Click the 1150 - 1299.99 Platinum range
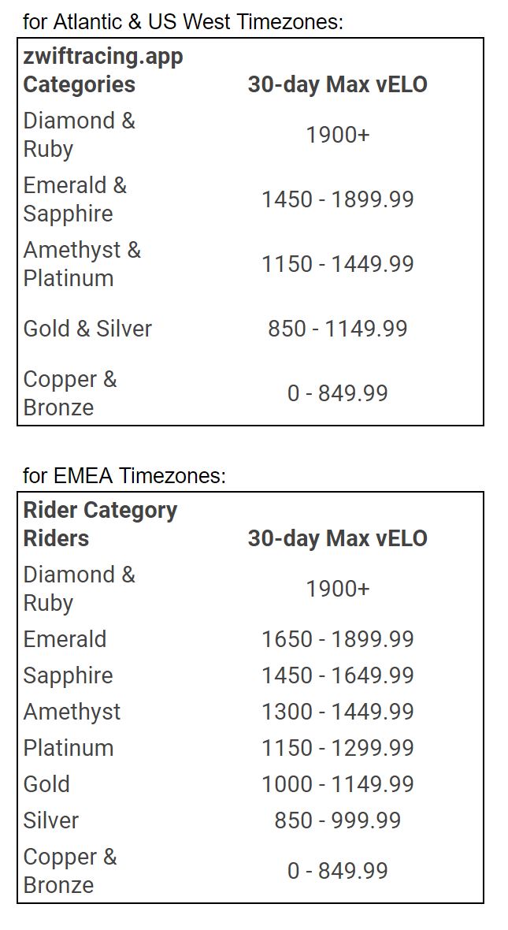508x930 pixels. point(337,748)
